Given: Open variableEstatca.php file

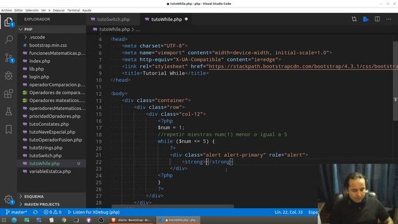Looking at the screenshot, I should pos(52,171).
